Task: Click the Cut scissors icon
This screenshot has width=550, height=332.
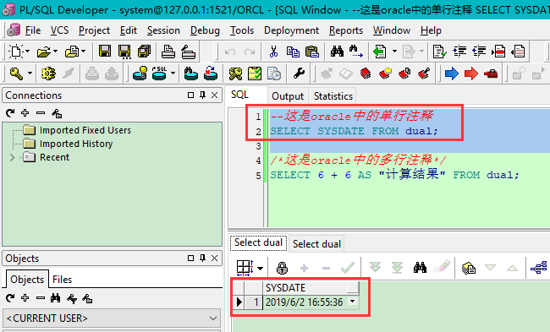Action: point(273,52)
